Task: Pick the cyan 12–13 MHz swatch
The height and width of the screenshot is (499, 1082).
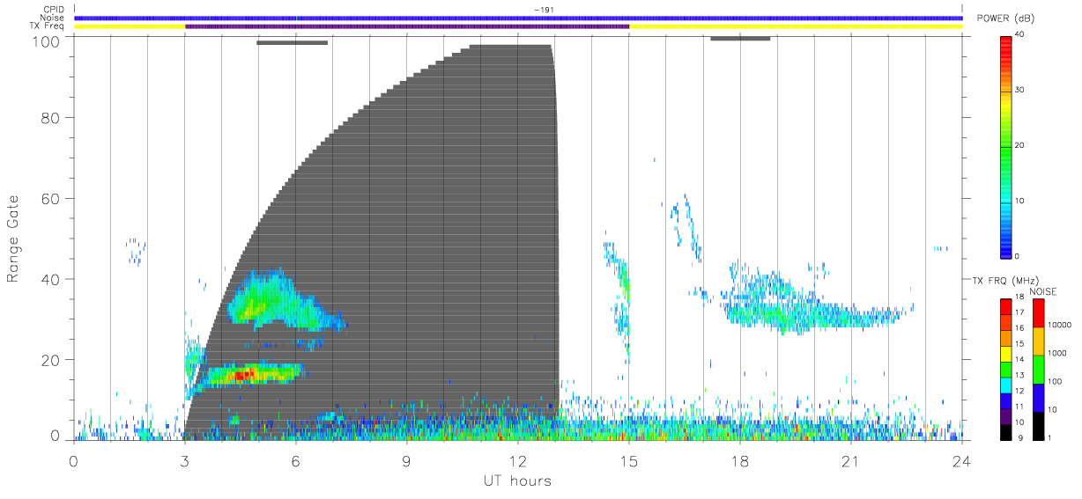Action: [x=1005, y=384]
